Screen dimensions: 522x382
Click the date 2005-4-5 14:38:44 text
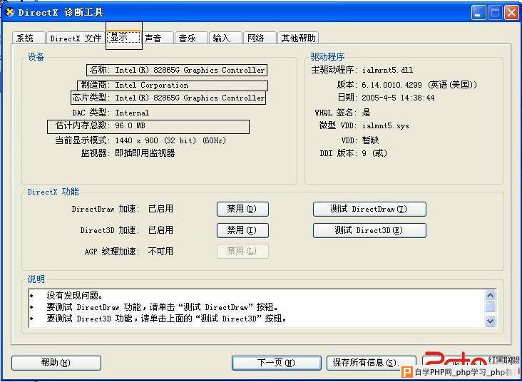pos(398,98)
